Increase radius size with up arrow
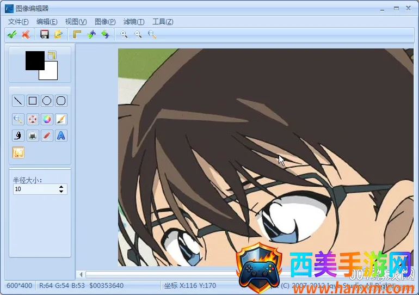 [61, 187]
